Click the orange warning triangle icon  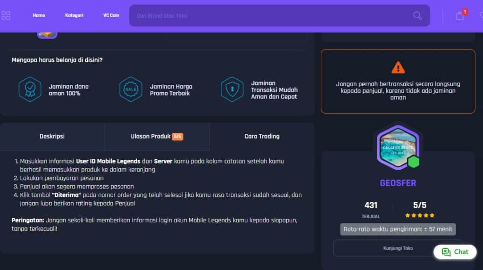[398, 67]
